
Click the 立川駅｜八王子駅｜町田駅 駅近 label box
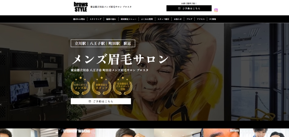click(x=103, y=43)
